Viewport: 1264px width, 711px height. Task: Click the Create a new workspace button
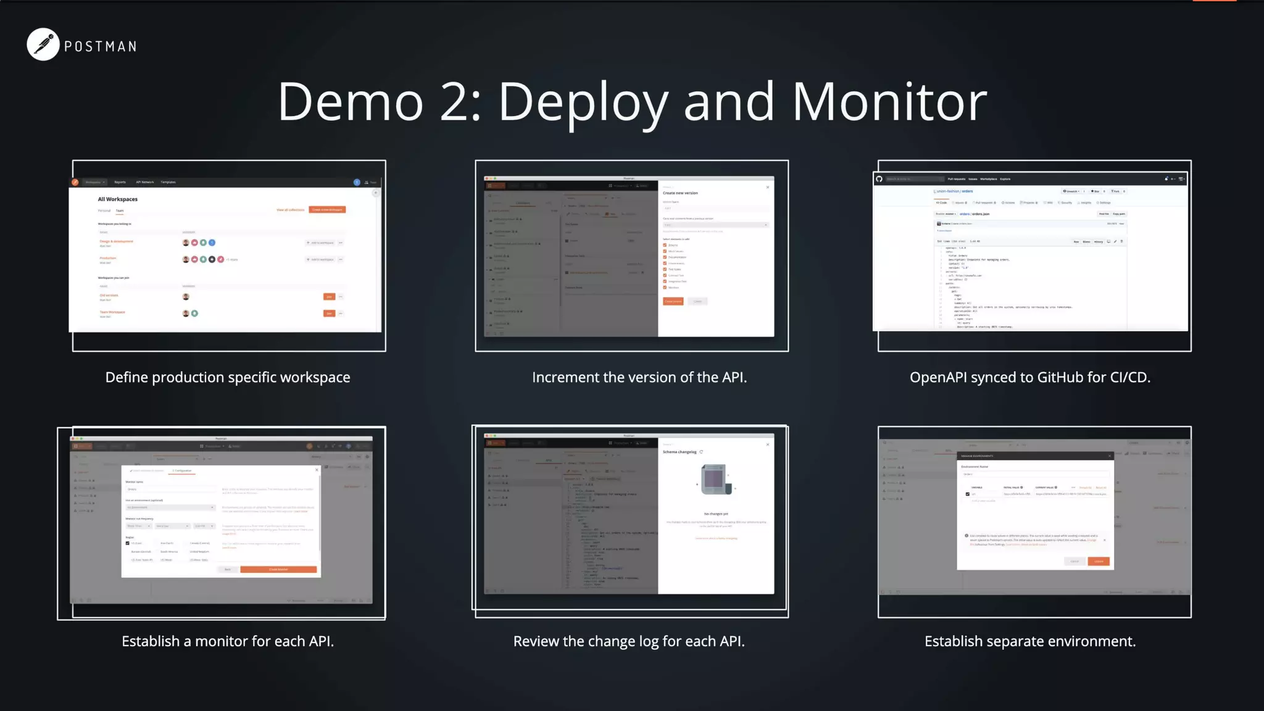(x=327, y=210)
